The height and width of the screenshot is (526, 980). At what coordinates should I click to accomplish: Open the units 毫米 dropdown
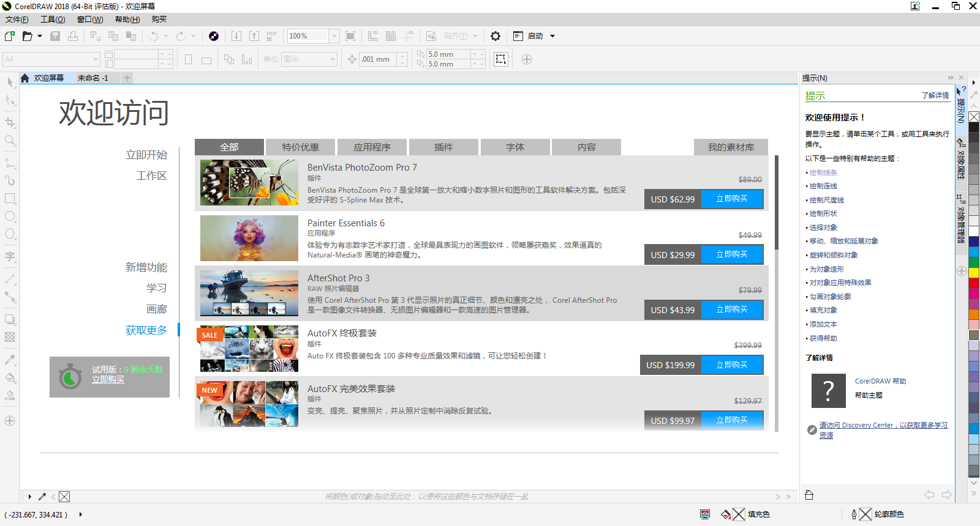(333, 59)
